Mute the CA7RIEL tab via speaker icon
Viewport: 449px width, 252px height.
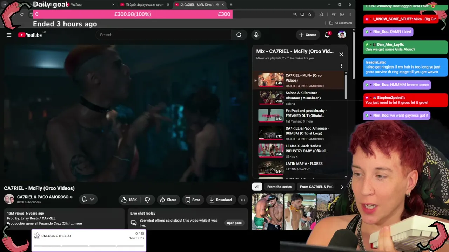(217, 5)
